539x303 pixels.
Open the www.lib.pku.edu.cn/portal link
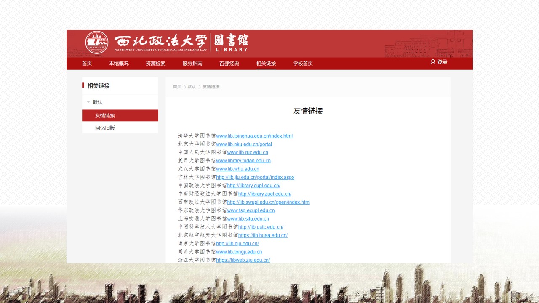[x=244, y=144]
